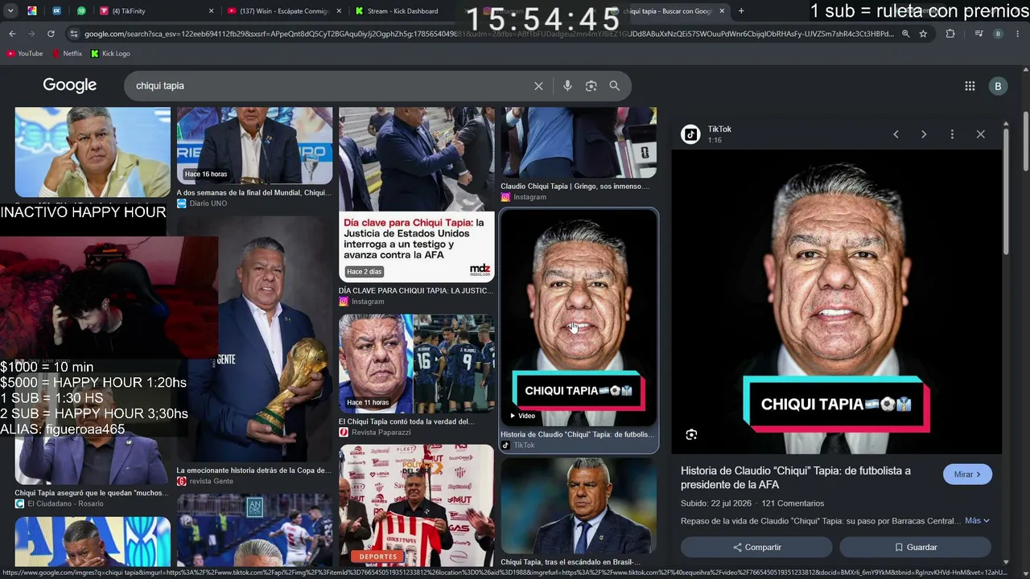Open the Google account B avatar

point(998,86)
